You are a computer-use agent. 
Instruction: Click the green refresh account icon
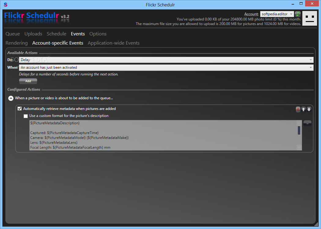point(298,14)
